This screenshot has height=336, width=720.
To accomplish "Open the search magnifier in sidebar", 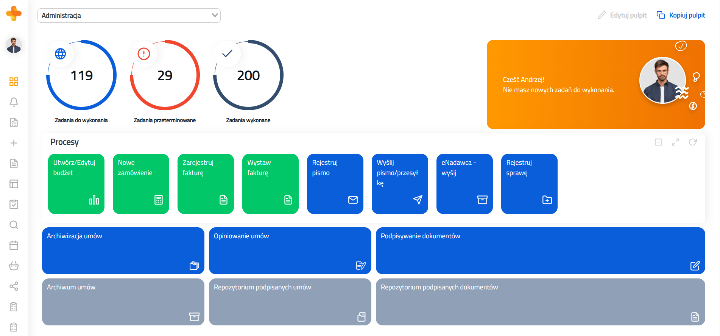I will tap(14, 225).
